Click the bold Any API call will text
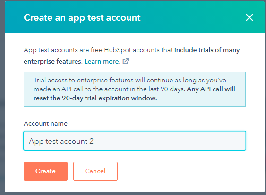Image resolution: width=266 pixels, height=195 pixels. click(x=211, y=89)
